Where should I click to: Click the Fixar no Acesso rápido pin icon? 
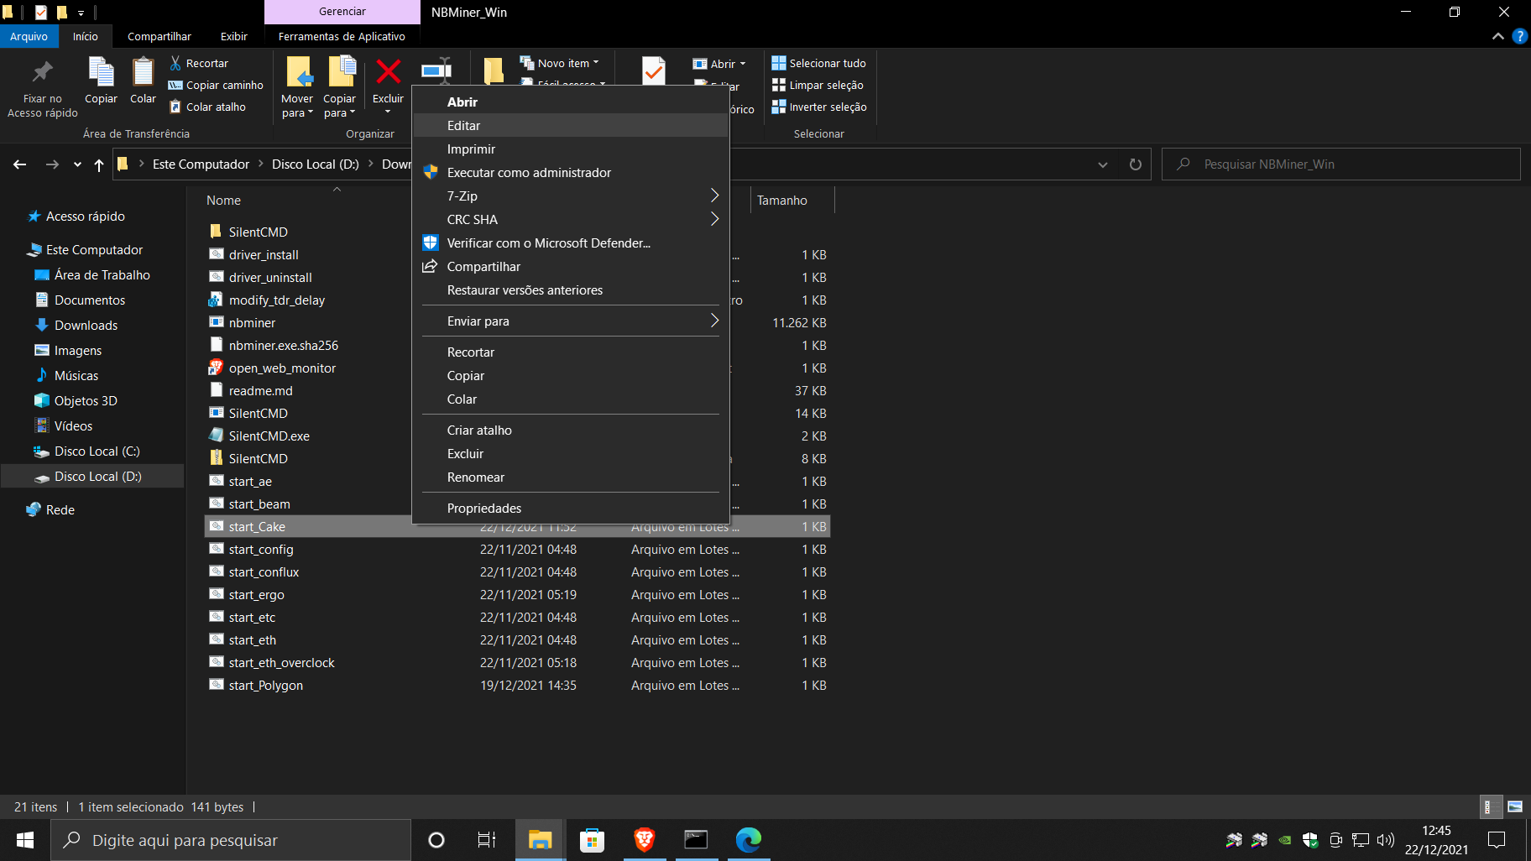[x=42, y=72]
